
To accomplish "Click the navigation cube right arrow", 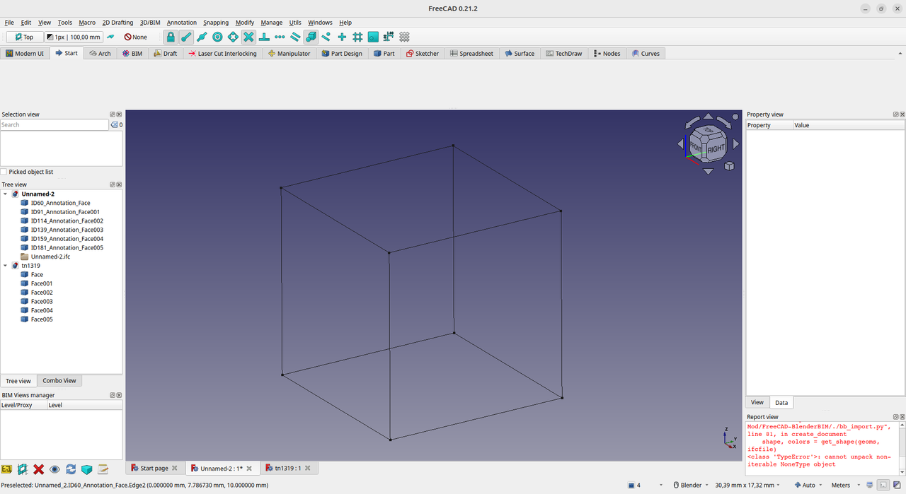I will tap(736, 143).
